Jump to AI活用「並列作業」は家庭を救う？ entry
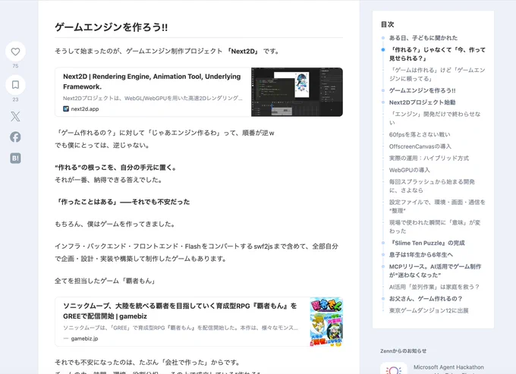516x374 pixels. pyautogui.click(x=434, y=288)
